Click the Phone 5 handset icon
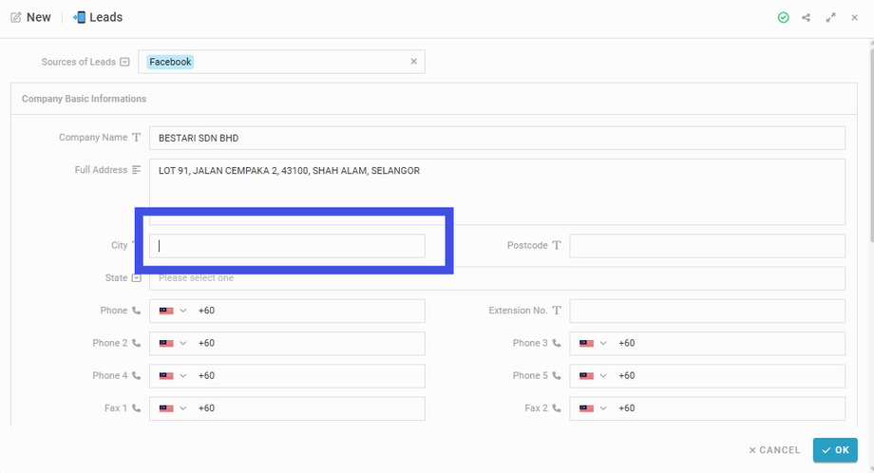This screenshot has height=473, width=874. (x=557, y=375)
